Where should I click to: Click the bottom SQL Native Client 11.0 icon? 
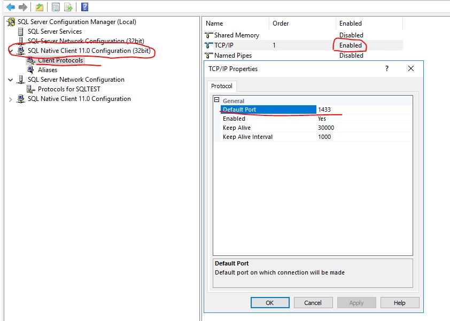(x=21, y=99)
